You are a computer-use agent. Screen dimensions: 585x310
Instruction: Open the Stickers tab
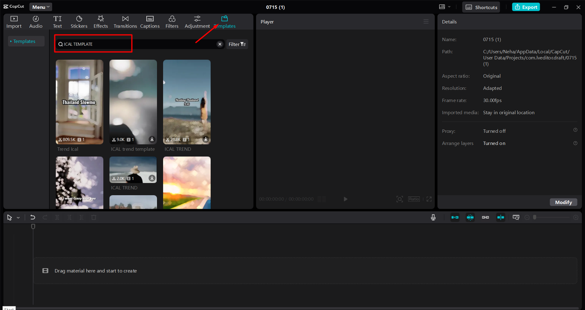[79, 22]
